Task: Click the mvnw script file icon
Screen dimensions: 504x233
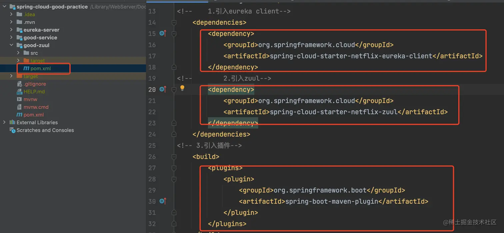Action: tap(19, 99)
